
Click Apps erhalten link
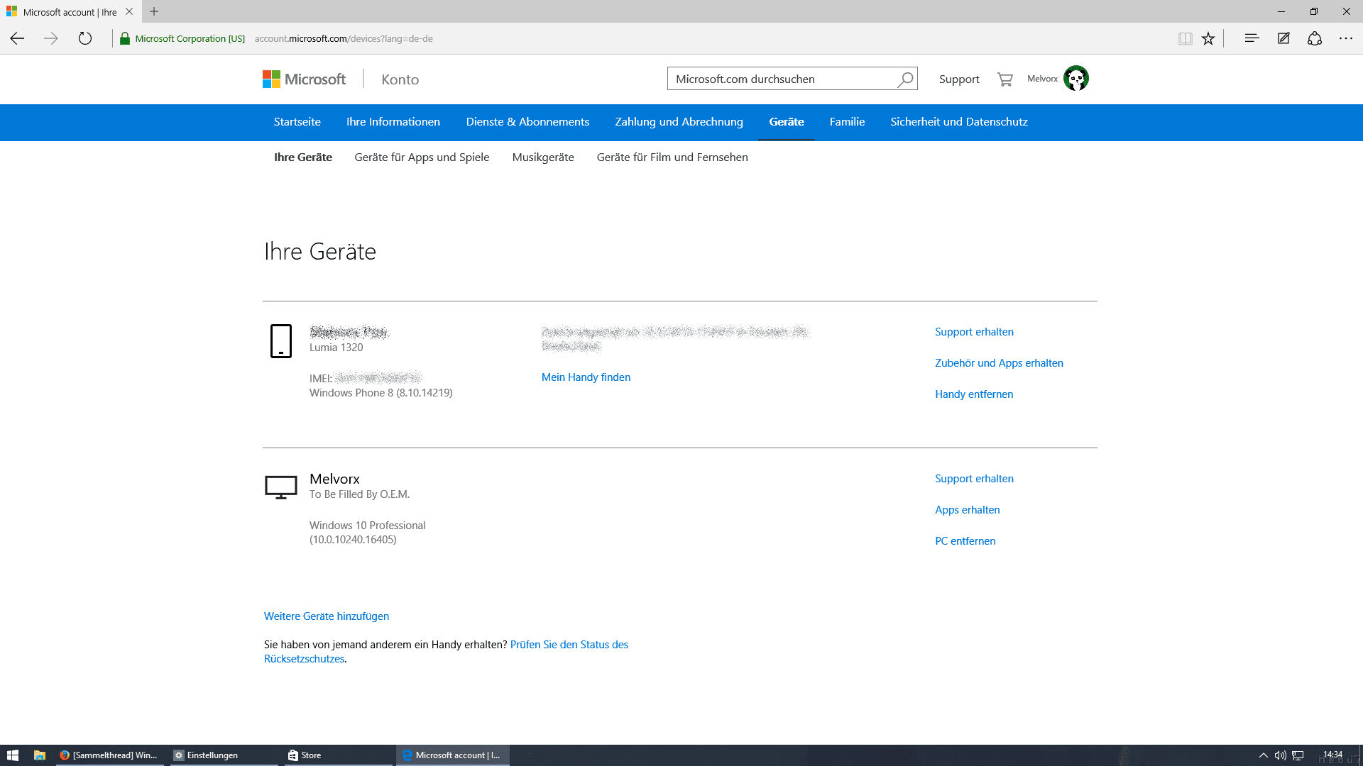click(x=967, y=510)
